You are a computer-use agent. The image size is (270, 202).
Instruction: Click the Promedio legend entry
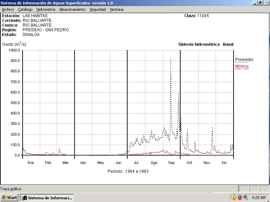coord(244,60)
